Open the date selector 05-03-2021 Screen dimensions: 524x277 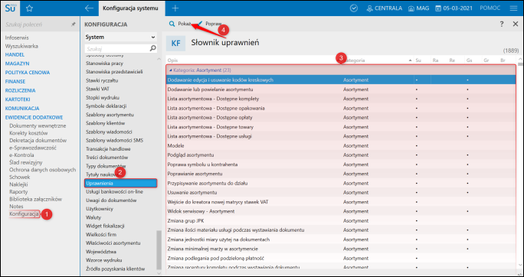(x=454, y=8)
